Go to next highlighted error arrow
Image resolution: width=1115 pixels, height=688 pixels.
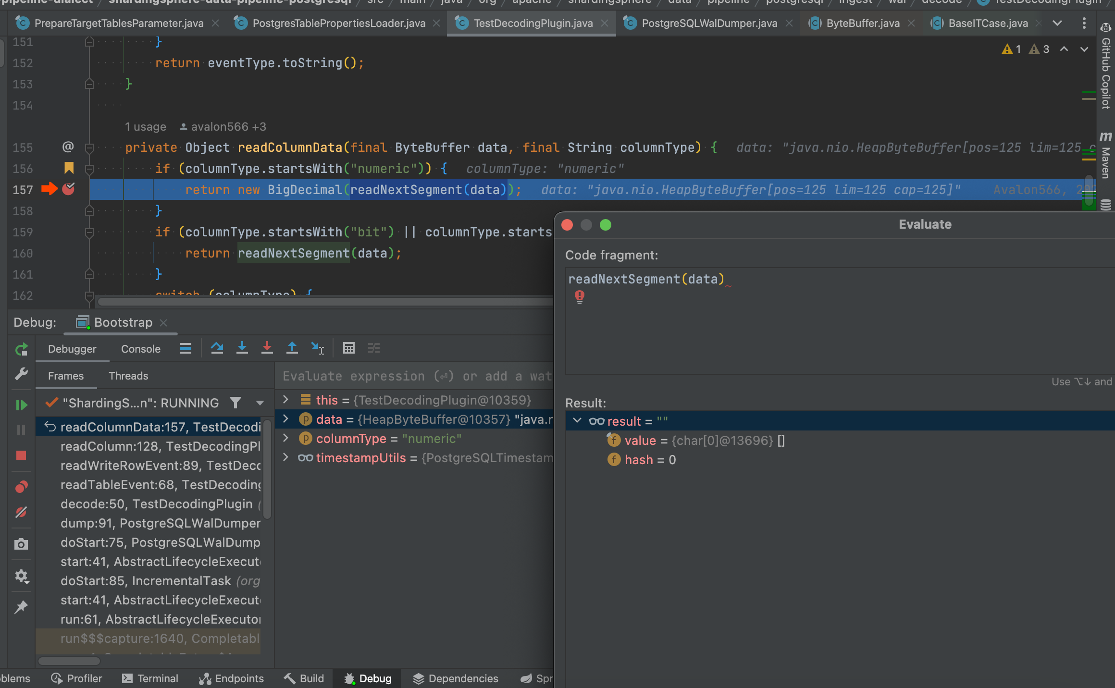click(x=1084, y=49)
